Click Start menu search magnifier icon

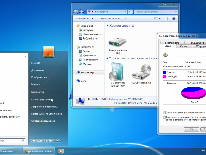pyautogui.click(x=22, y=141)
